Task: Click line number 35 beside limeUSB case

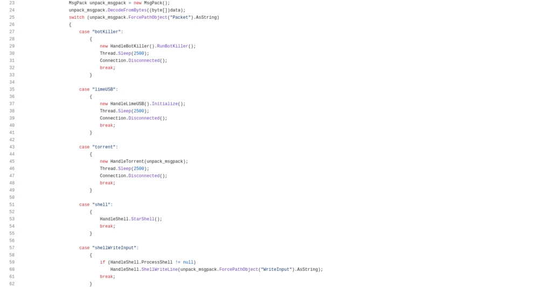Action: (x=12, y=89)
